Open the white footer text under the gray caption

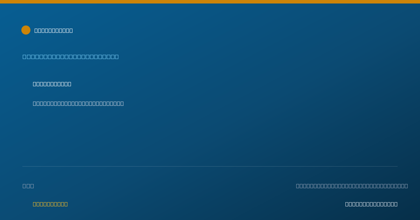371,204
